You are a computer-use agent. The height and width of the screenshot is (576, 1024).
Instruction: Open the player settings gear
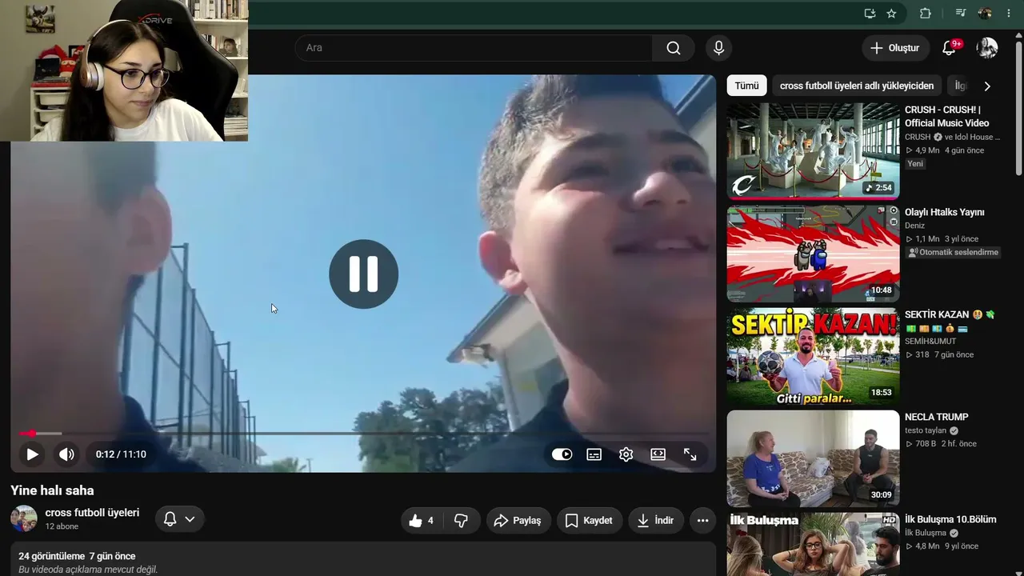point(626,454)
